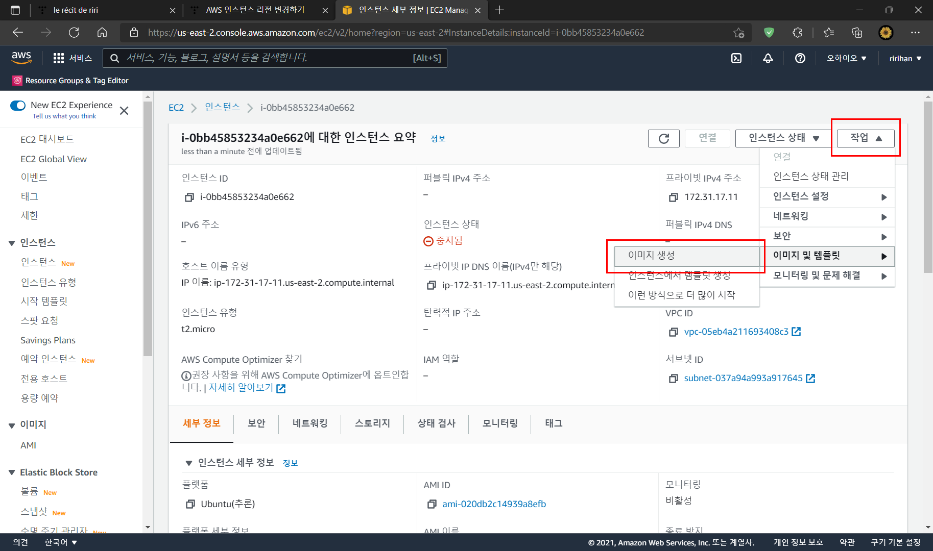Click the Compute Optimizer learn more link

241,388
